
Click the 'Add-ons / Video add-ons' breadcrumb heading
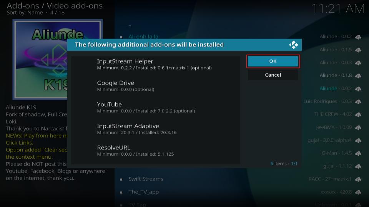click(55, 6)
